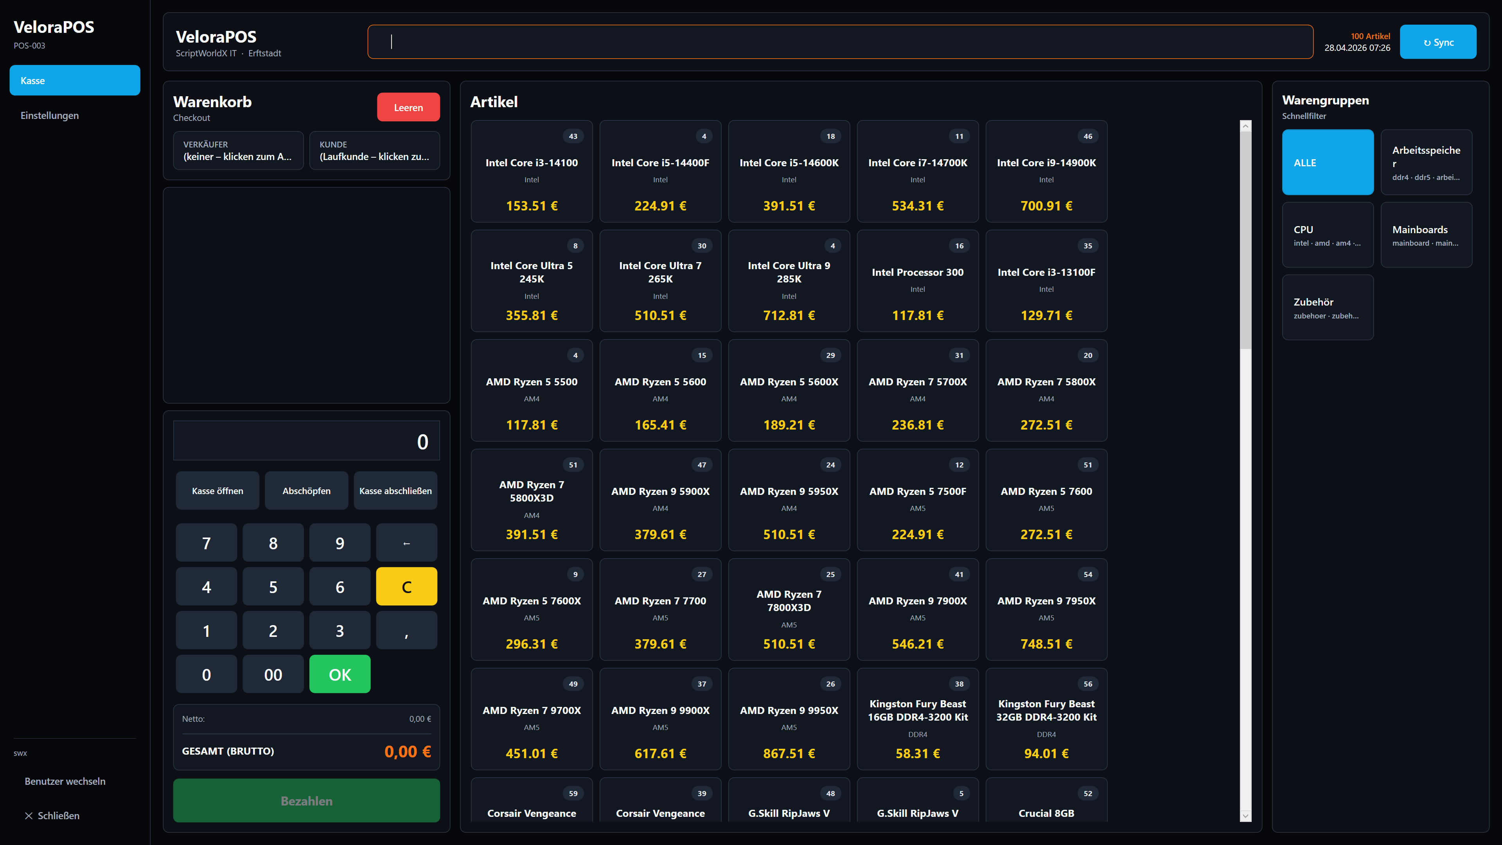Screen dimensions: 1502x845
Task: Click the article list scroll-down arrow
Action: (1245, 816)
